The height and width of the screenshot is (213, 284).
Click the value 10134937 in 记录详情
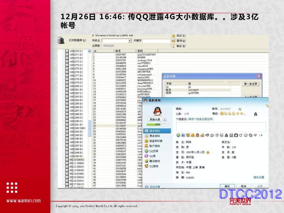click(x=193, y=90)
